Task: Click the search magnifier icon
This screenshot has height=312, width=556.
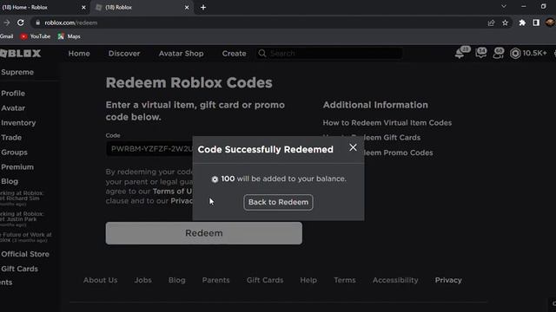Action: 262,54
